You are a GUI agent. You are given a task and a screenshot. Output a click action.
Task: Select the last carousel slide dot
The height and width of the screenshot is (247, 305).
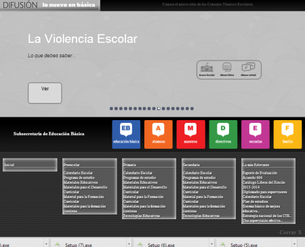point(192,109)
